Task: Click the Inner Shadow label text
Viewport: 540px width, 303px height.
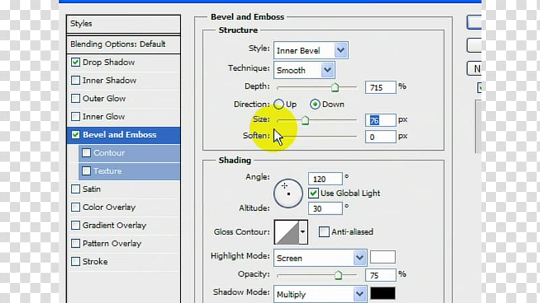Action: pos(109,80)
